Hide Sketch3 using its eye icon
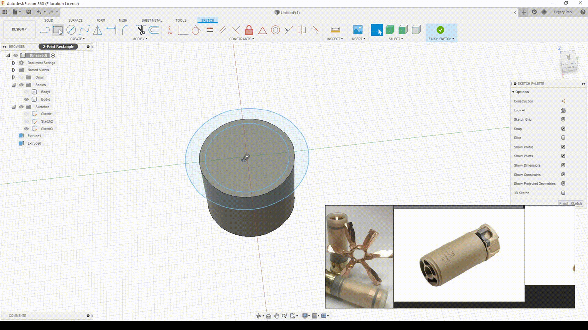 click(x=26, y=129)
